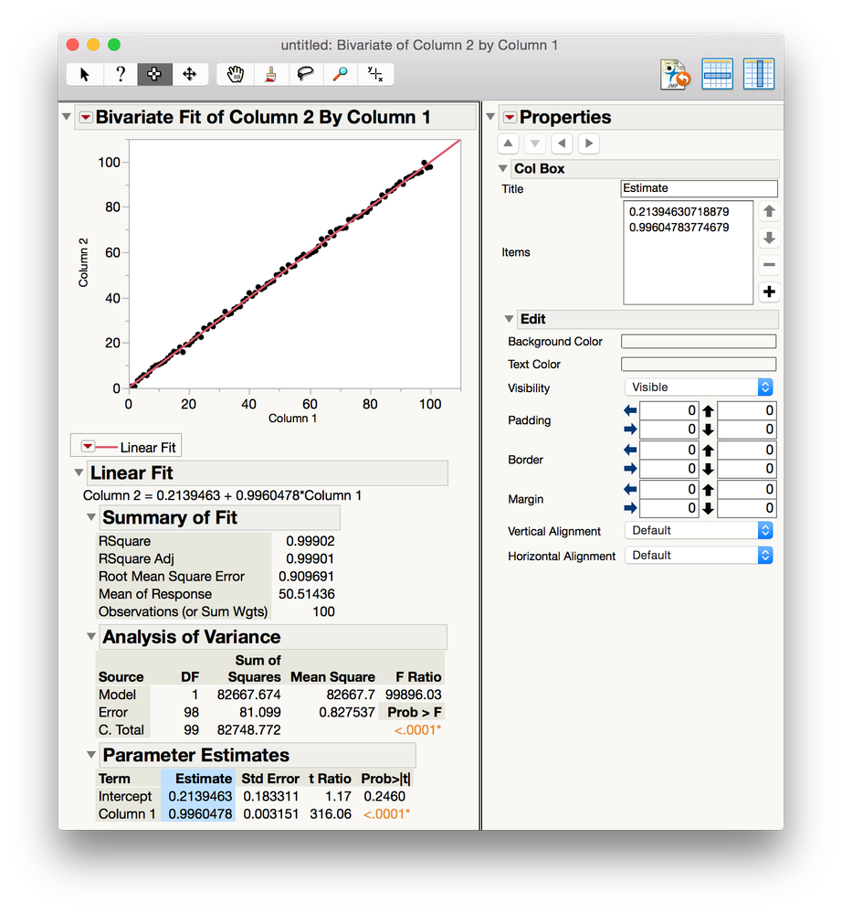Open the Vertical Alignment dropdown
This screenshot has width=842, height=913.
tap(699, 530)
